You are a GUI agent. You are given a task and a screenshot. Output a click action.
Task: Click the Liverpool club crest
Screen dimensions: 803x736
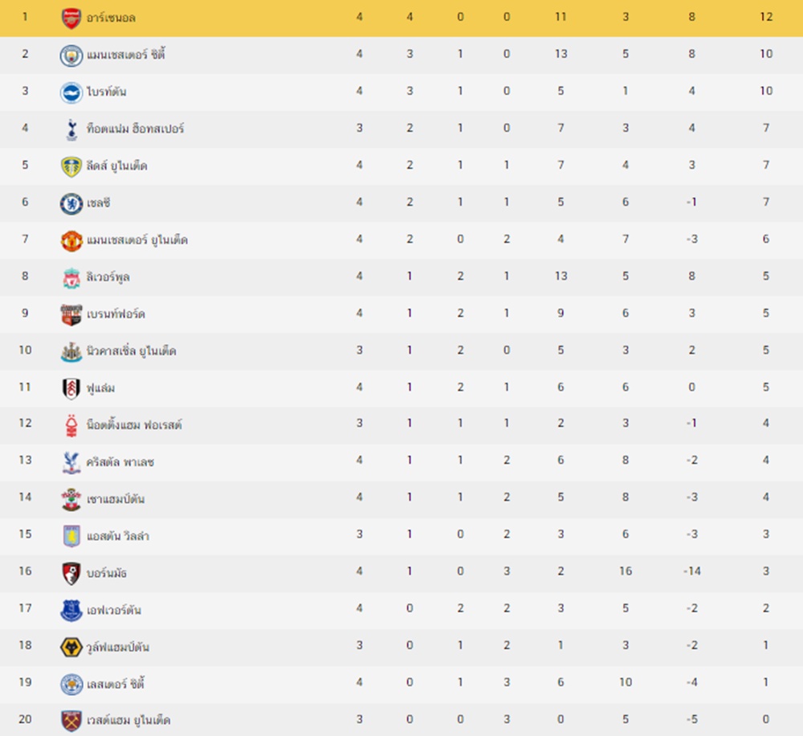[x=71, y=277]
